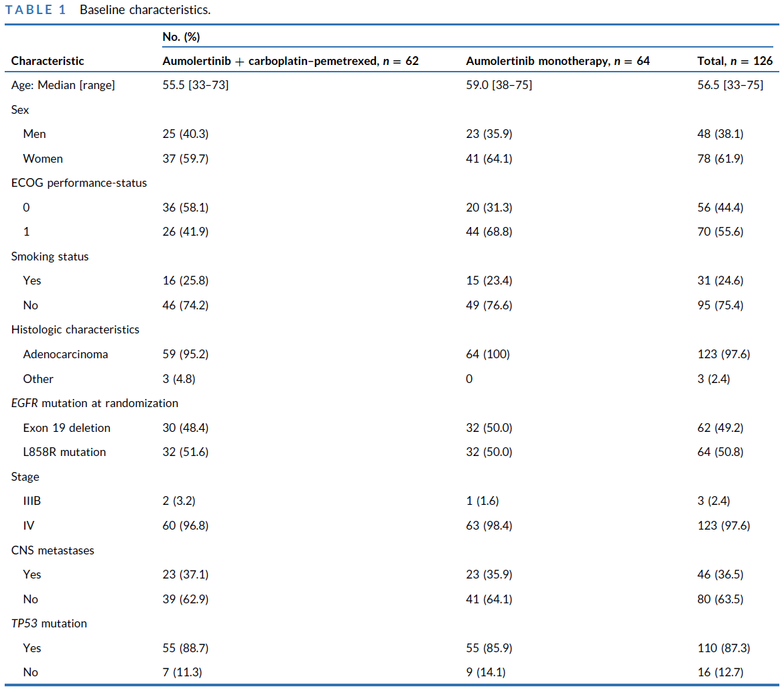
Task: Click the '56.5 [33–75]' total age cell
Action: click(730, 85)
